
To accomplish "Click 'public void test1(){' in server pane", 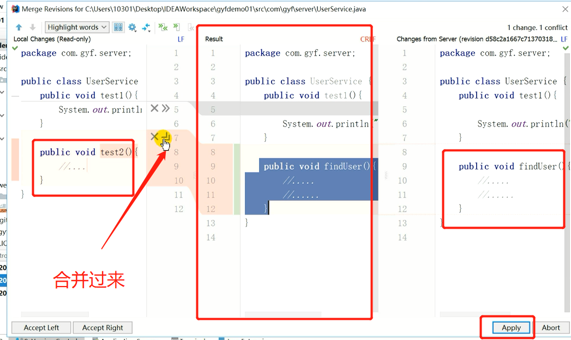I will pyautogui.click(x=508, y=95).
